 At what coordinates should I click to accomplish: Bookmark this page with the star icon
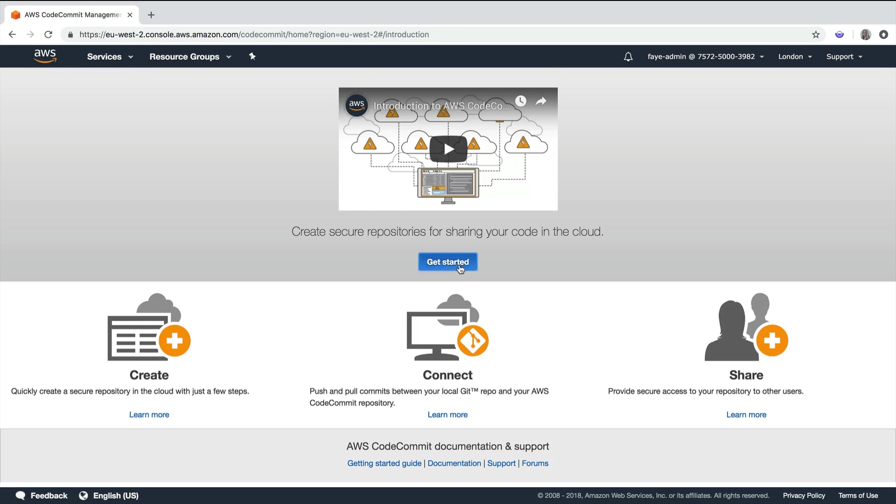click(x=816, y=35)
